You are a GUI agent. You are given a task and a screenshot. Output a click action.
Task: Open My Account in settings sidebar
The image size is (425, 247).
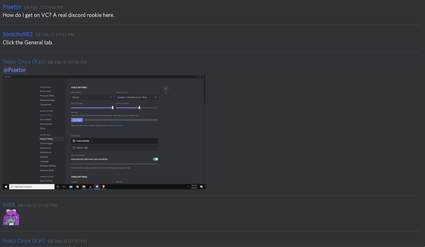pos(45,91)
